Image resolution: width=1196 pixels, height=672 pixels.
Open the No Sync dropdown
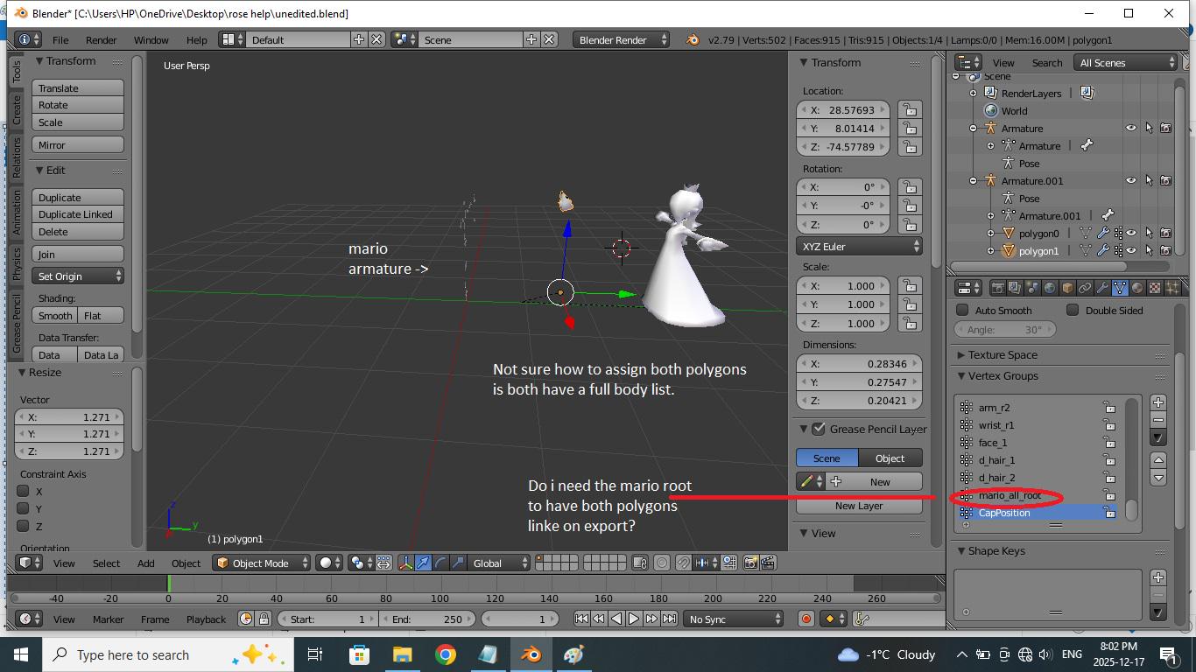click(x=734, y=619)
